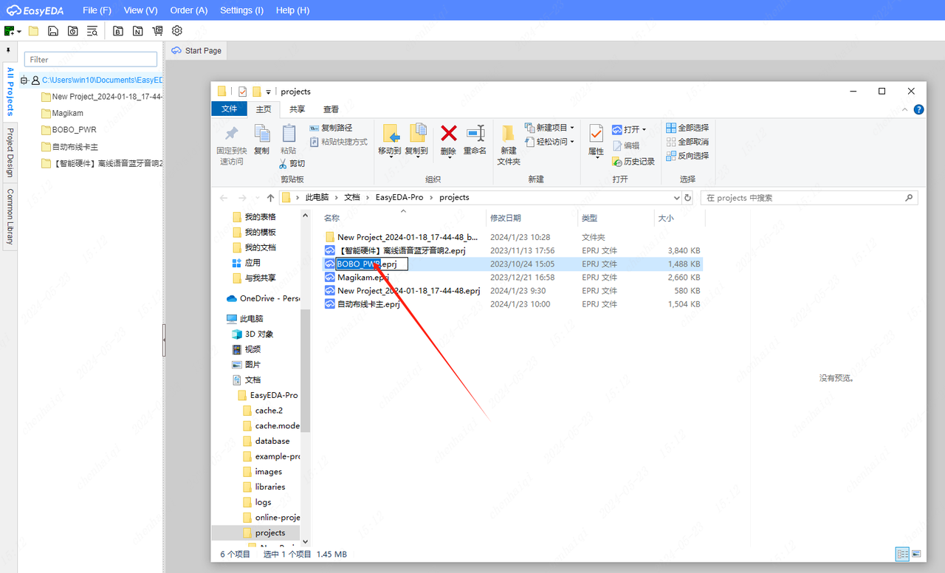945x573 pixels.
Task: Click the Netlist (N) icon in EasyEDA toolbar
Action: click(x=138, y=31)
